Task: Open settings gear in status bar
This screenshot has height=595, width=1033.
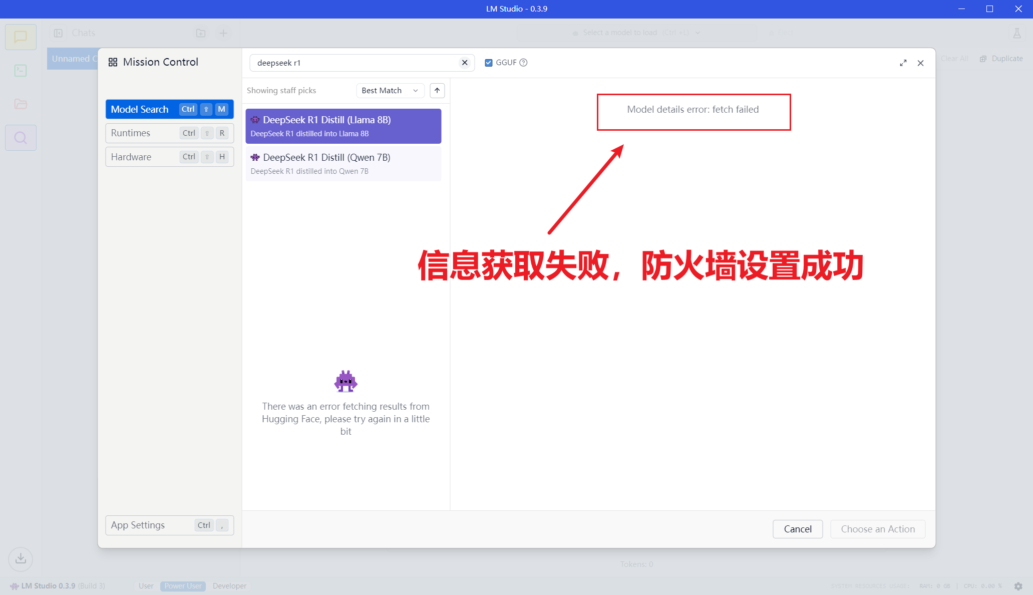Action: click(x=1018, y=586)
